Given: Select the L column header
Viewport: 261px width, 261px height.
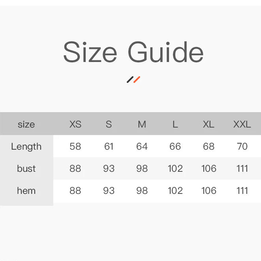Looking at the screenshot, I should (x=175, y=124).
